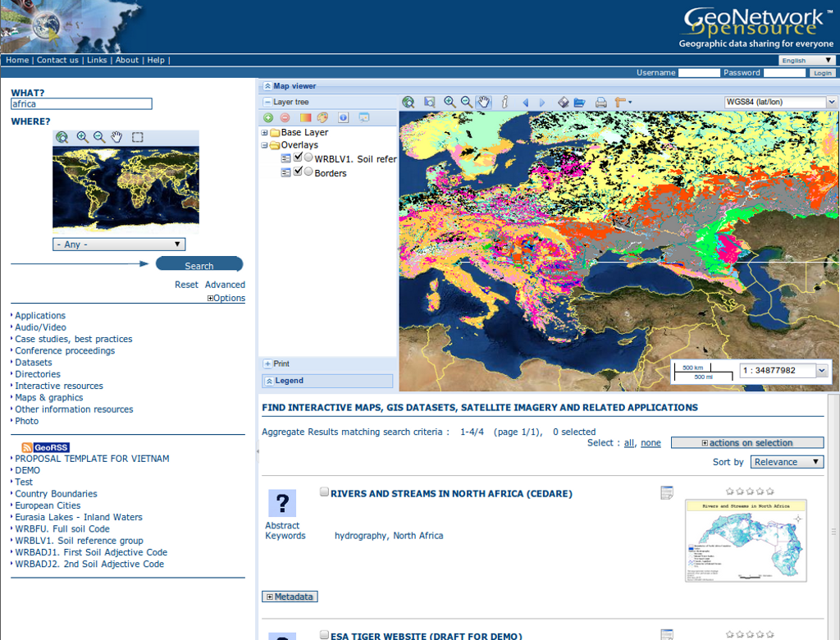Select the pan hand tool in map viewer

pos(484,102)
